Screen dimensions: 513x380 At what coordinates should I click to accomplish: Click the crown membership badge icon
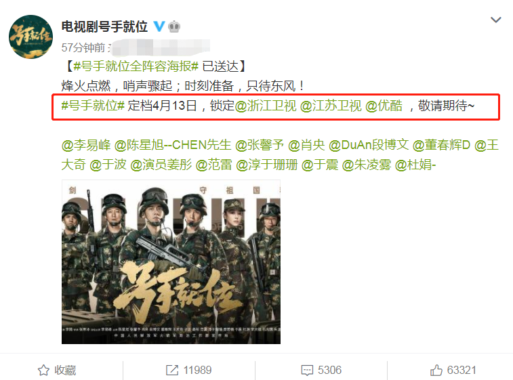[174, 26]
